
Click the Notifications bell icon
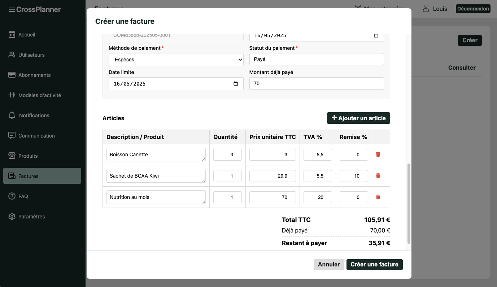coord(12,116)
